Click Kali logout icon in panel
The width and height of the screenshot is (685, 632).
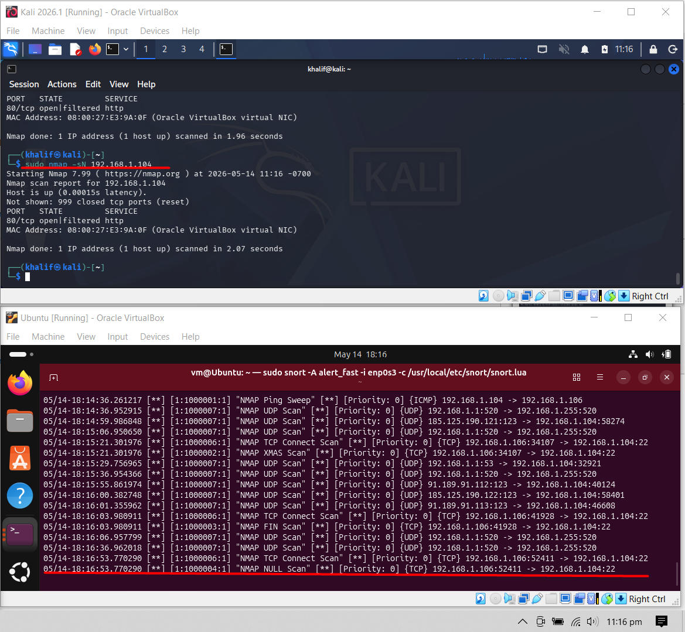pos(673,49)
